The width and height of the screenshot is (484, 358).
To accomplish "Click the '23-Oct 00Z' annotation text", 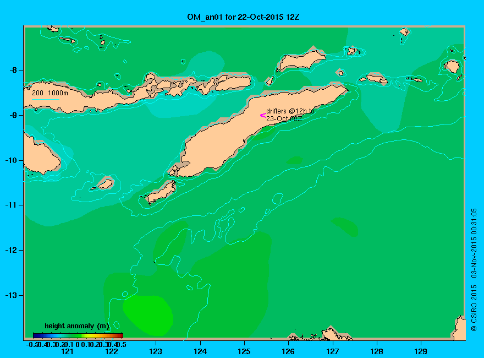I will 284,118.
